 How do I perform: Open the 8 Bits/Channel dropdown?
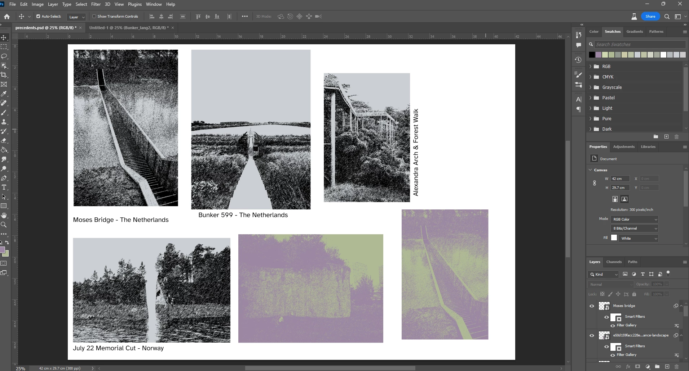(x=635, y=229)
